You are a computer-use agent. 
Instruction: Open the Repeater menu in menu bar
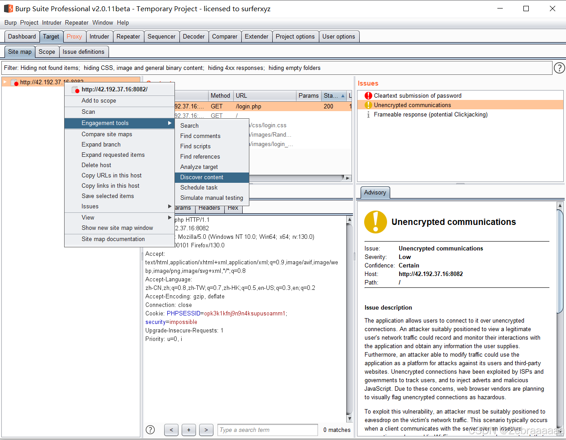77,22
